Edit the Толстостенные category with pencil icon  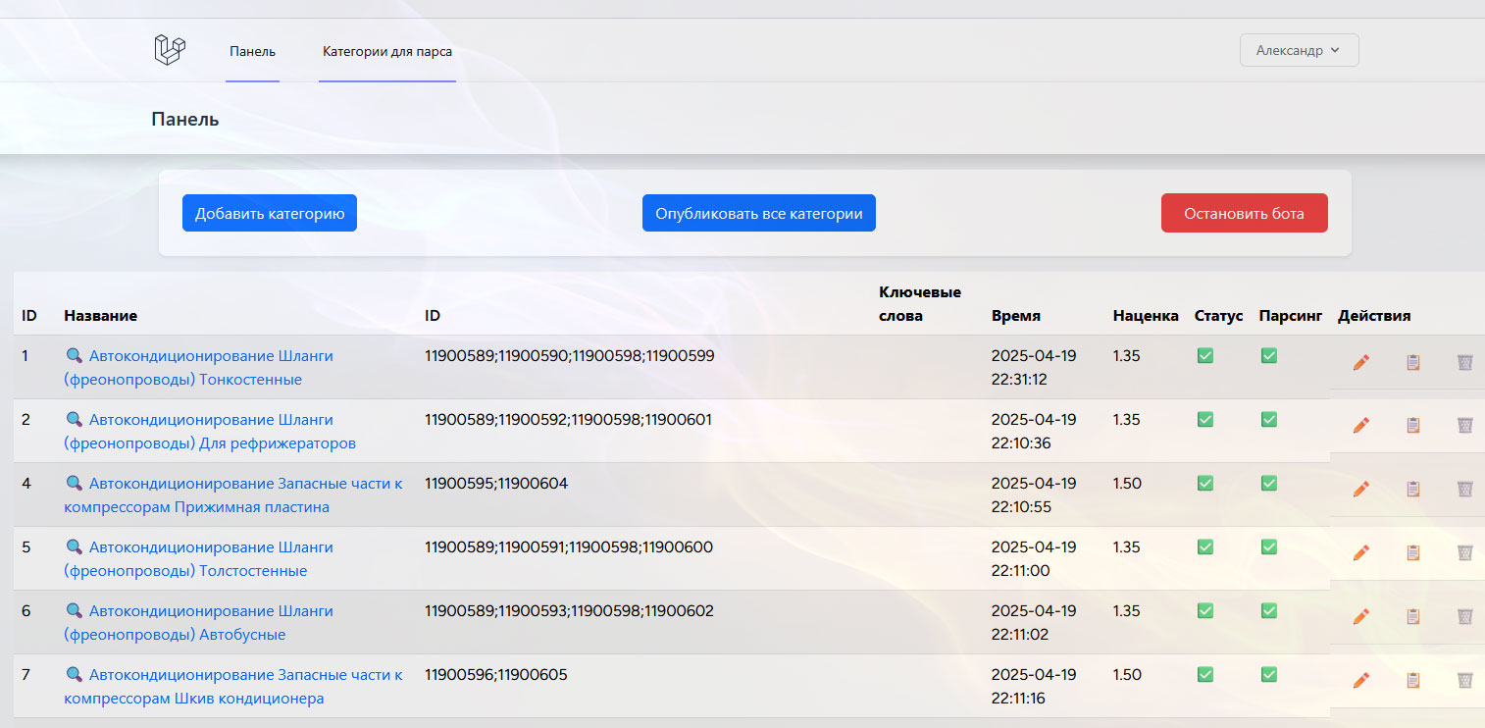tap(1360, 553)
